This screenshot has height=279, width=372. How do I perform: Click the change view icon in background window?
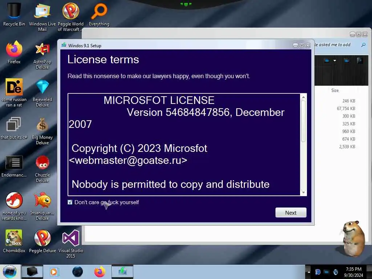click(x=327, y=61)
